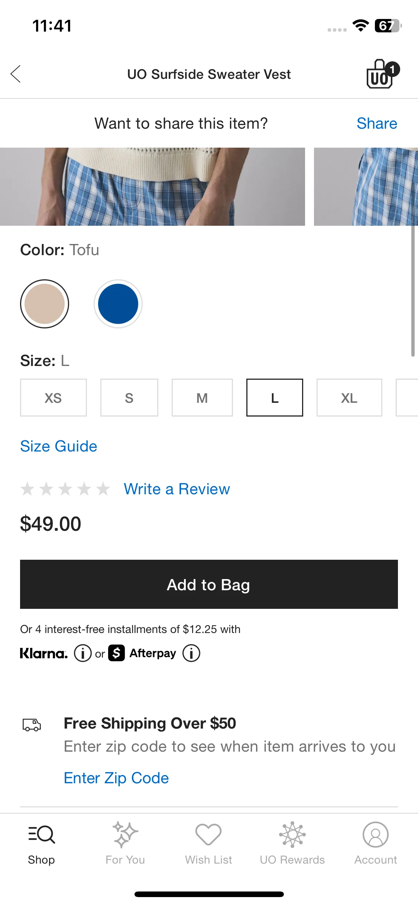Select size XL
Screen dimensions: 418x906
(349, 398)
